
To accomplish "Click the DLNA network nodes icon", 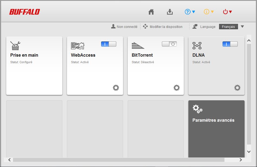I will 197,46.
